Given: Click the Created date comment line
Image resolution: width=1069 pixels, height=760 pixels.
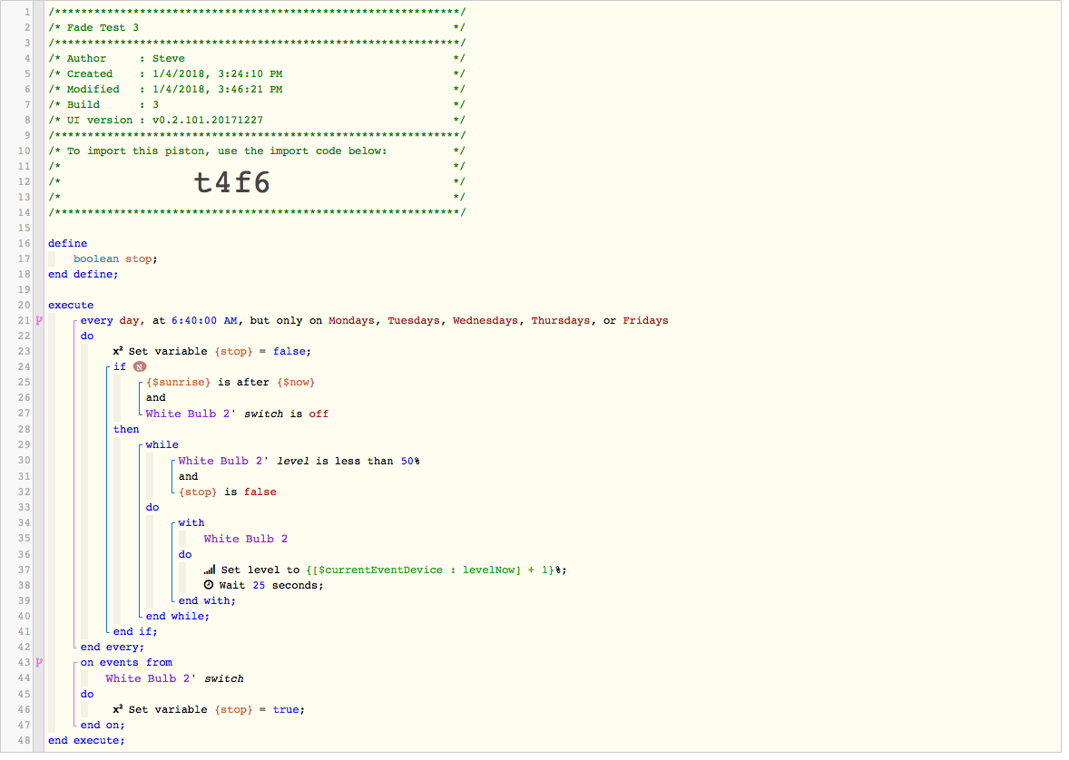Looking at the screenshot, I should click(x=257, y=73).
